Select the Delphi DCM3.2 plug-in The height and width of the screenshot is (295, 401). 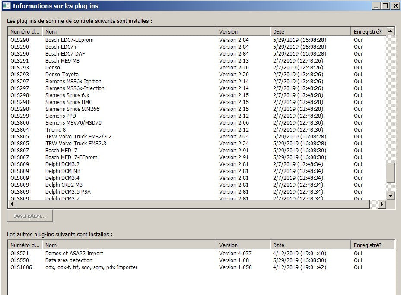pyautogui.click(x=197, y=164)
